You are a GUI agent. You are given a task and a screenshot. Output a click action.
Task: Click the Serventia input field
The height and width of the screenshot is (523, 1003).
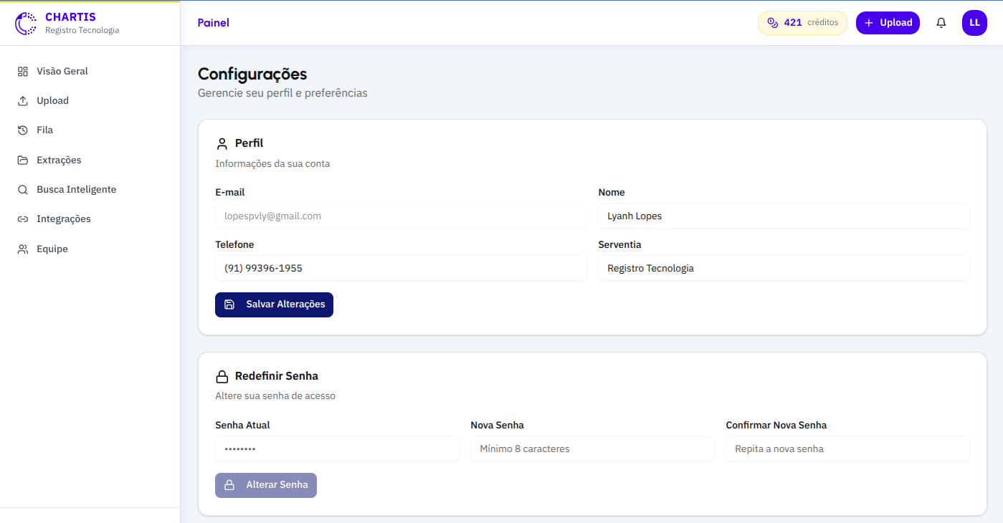pyautogui.click(x=784, y=269)
